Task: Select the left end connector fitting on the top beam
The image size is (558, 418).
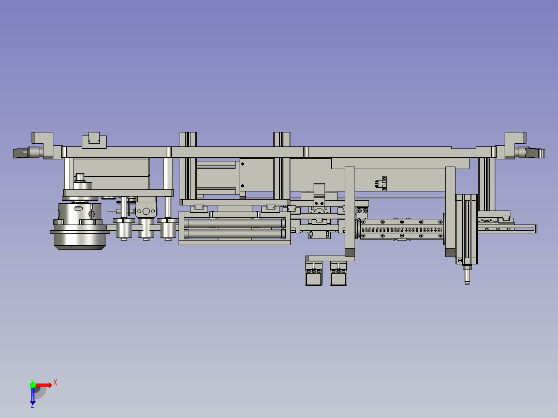Action: pos(28,152)
